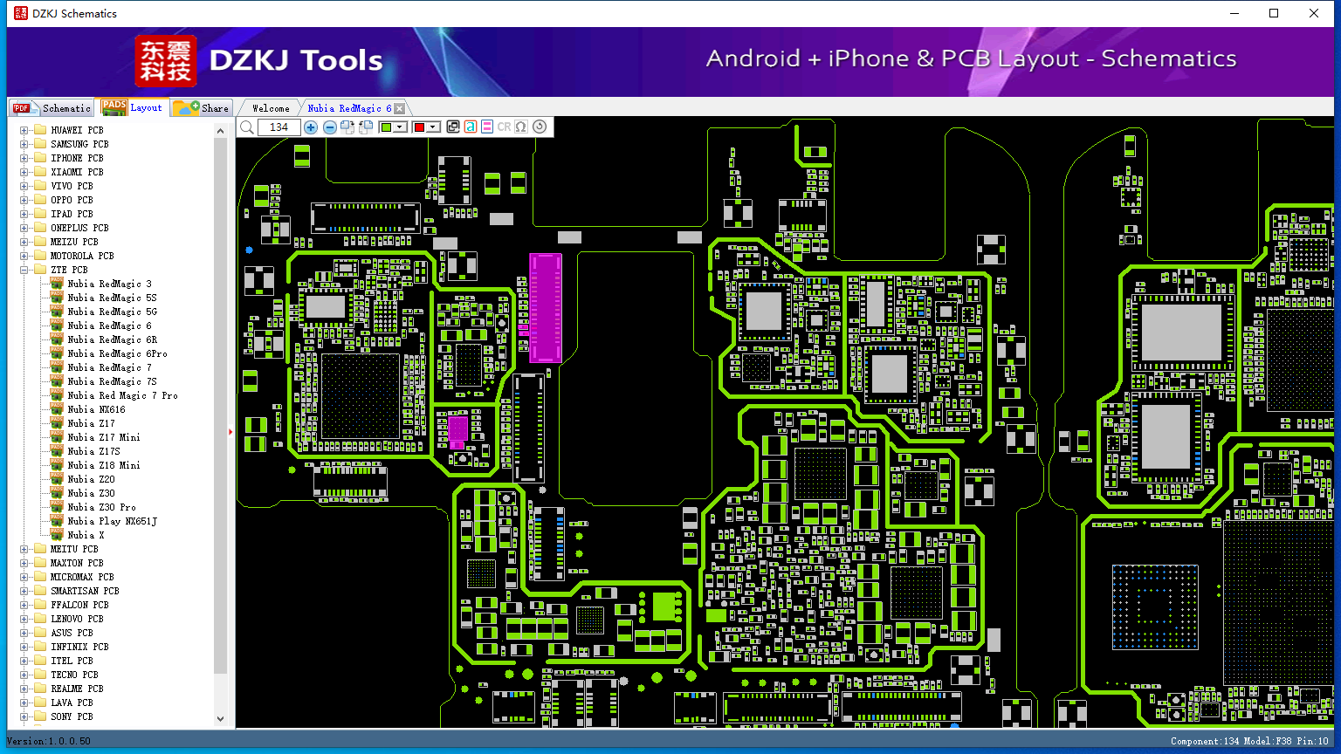Click the CR toolbar icon
This screenshot has width=1341, height=754.
[504, 127]
